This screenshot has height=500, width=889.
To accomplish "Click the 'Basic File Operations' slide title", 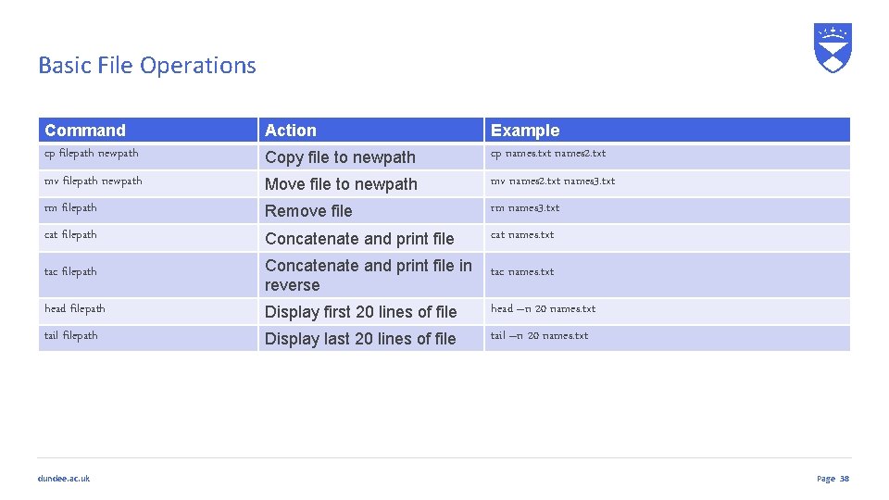I will pyautogui.click(x=147, y=65).
